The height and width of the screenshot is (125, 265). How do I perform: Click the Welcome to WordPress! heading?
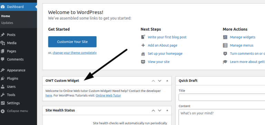coord(76,12)
